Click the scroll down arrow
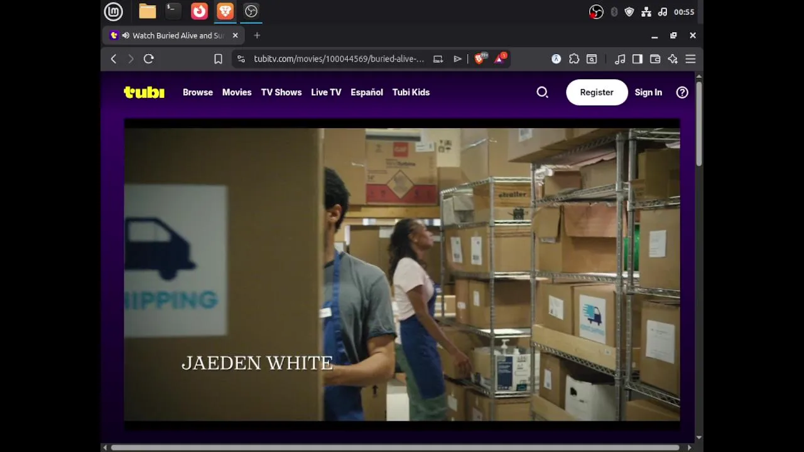804x452 pixels. pyautogui.click(x=699, y=438)
